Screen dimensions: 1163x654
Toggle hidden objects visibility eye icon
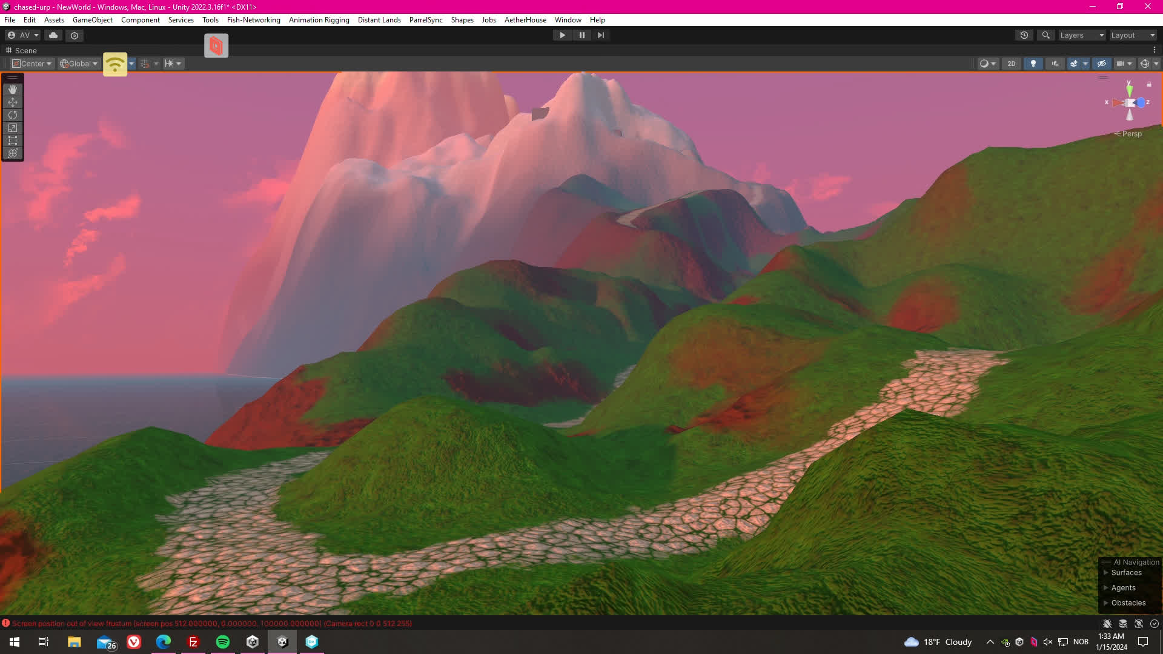(x=1101, y=64)
